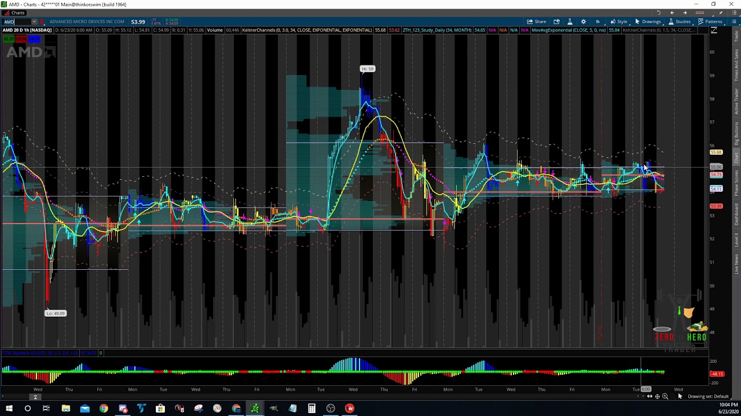741x416 pixels.
Task: Change the 1h timeframe selector
Action: 597,22
